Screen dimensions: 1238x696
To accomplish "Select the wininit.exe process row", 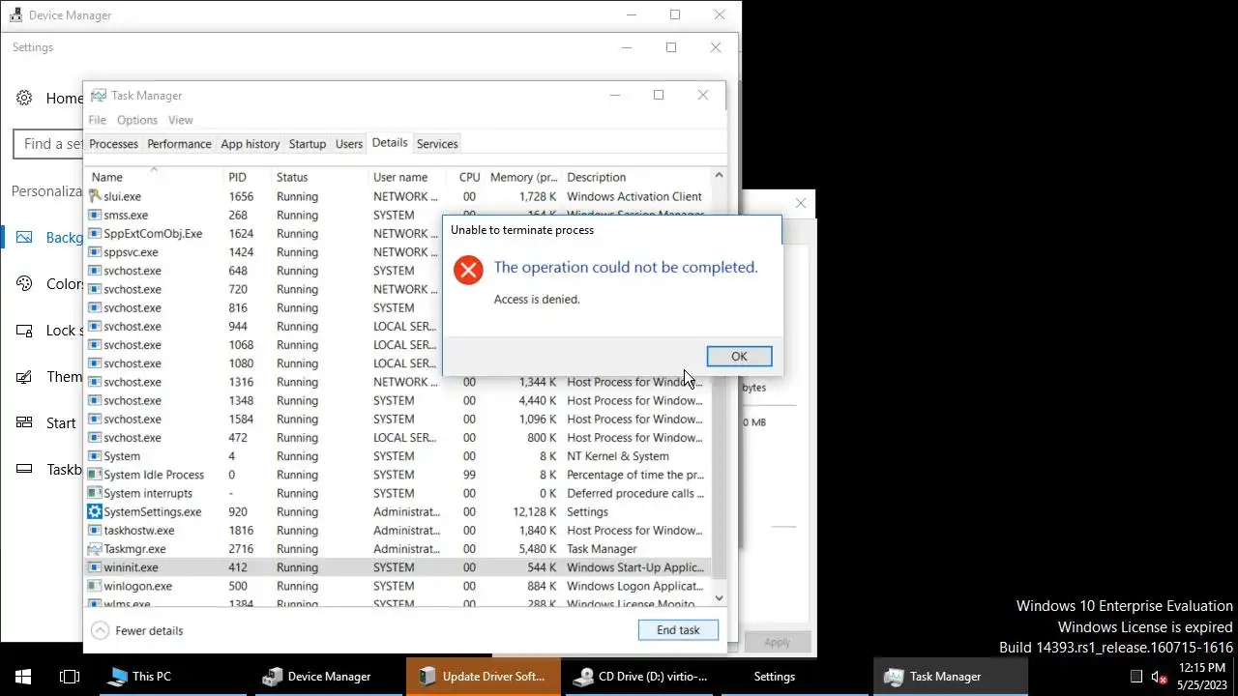I will coord(398,567).
